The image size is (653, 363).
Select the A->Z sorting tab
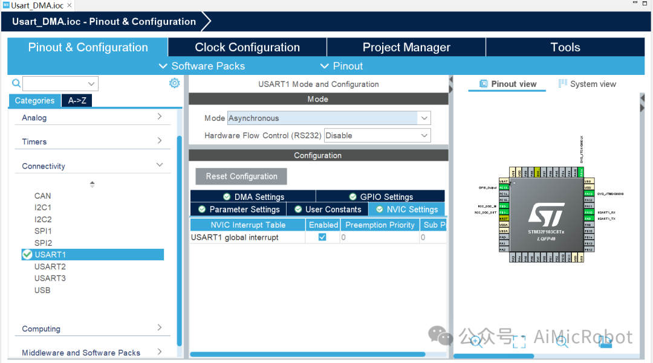[x=77, y=100]
